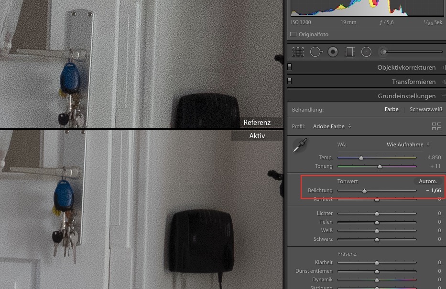Select the Radial Filter tool

pos(366,52)
